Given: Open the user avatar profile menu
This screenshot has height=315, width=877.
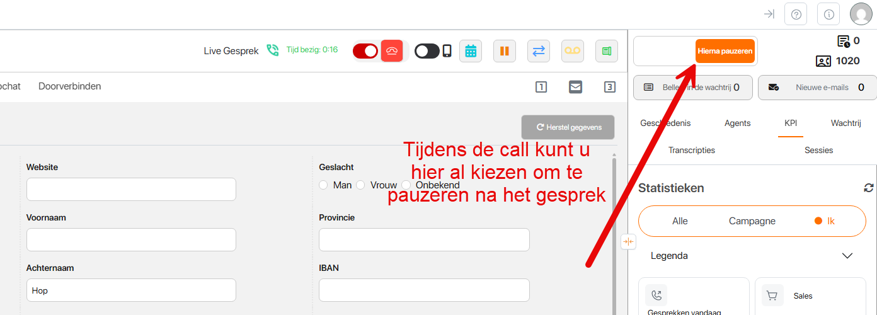Looking at the screenshot, I should [861, 14].
